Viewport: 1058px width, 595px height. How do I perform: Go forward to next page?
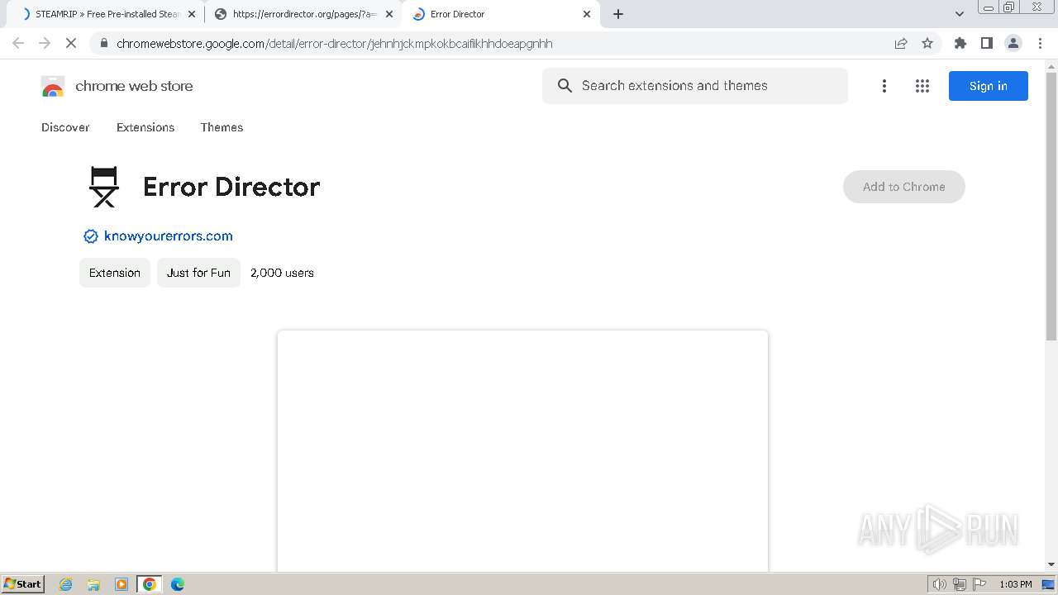pos(45,44)
